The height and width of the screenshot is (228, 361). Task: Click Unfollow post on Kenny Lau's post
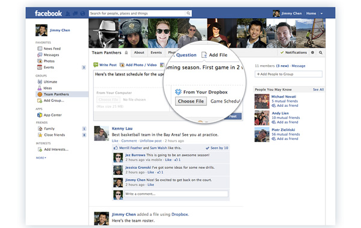coord(150,141)
